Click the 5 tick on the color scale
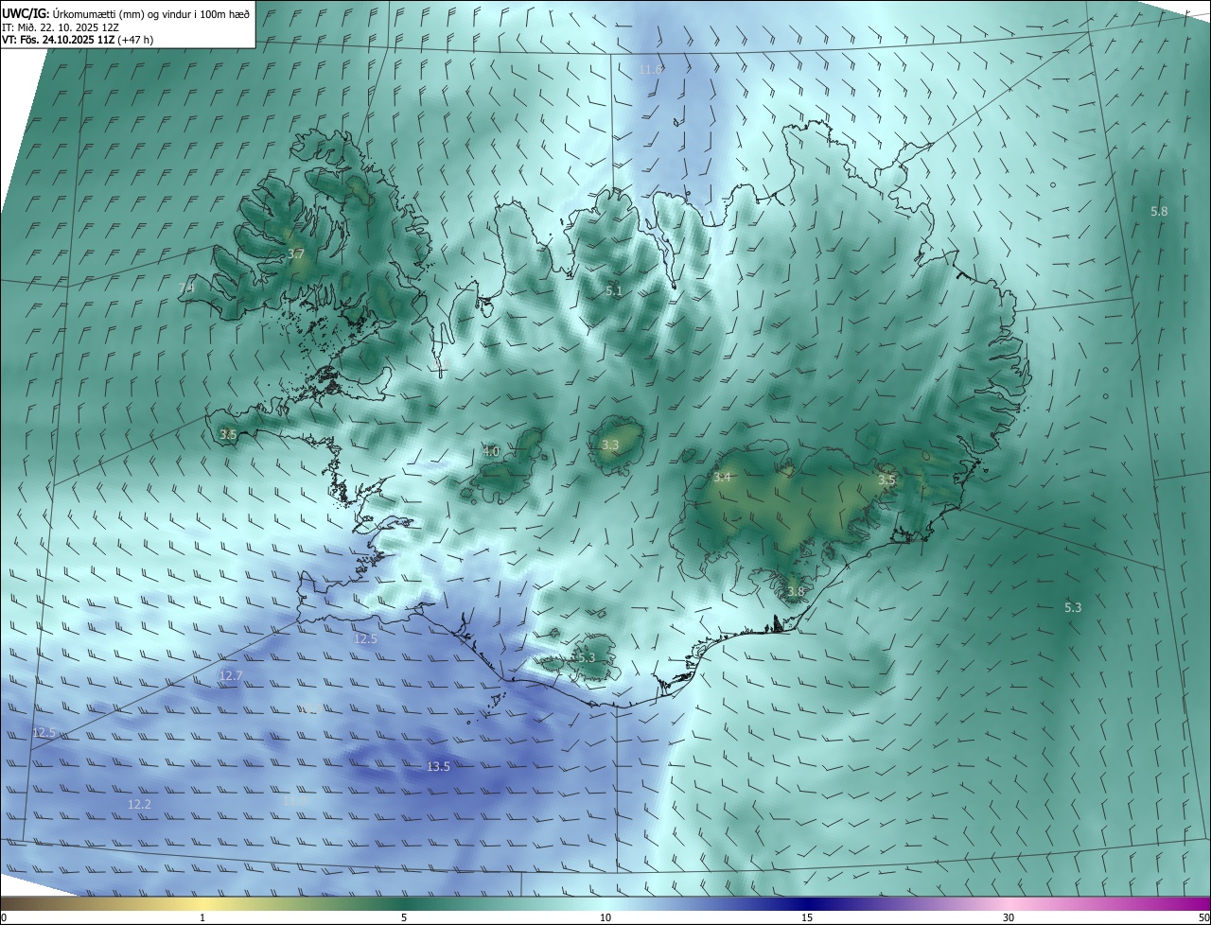The height and width of the screenshot is (925, 1211). click(x=404, y=918)
